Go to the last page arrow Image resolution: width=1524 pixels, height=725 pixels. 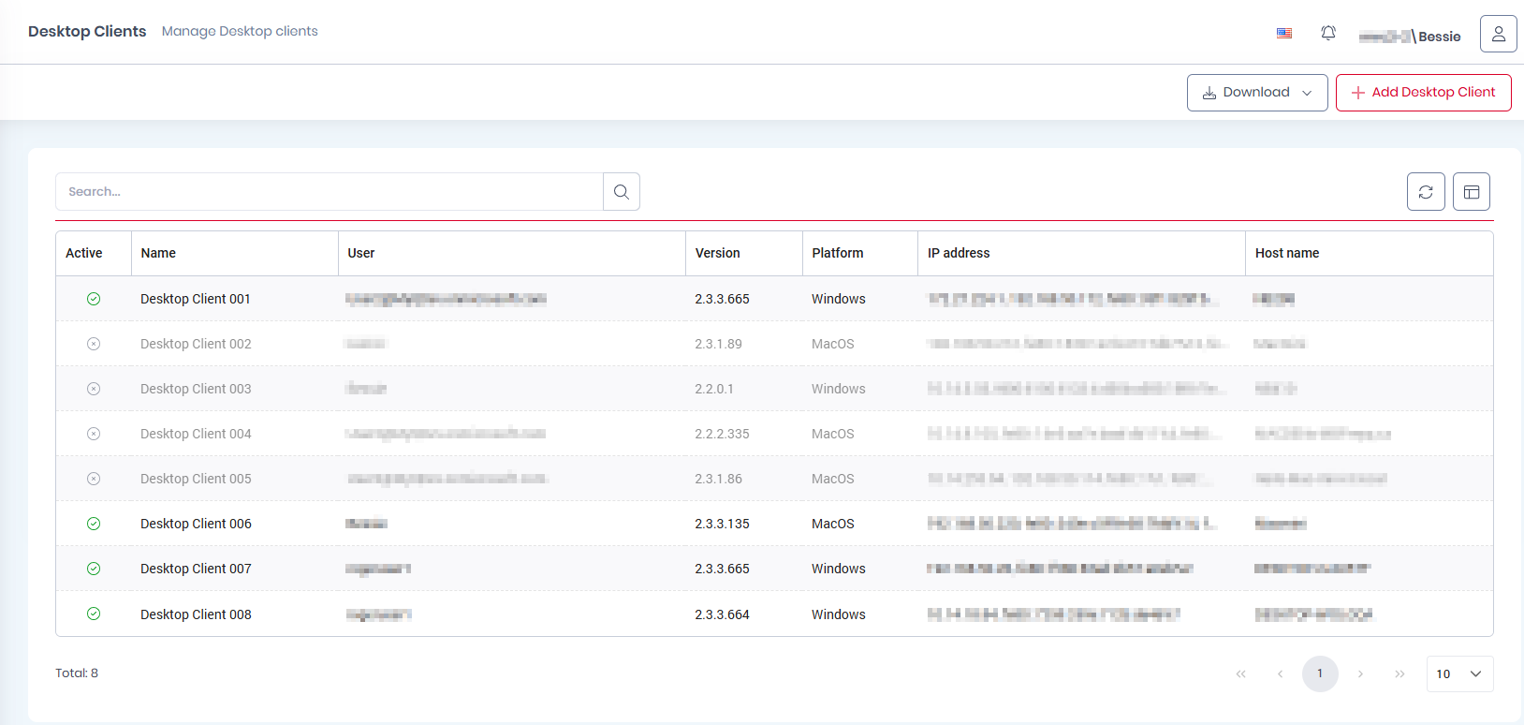[x=1399, y=673]
